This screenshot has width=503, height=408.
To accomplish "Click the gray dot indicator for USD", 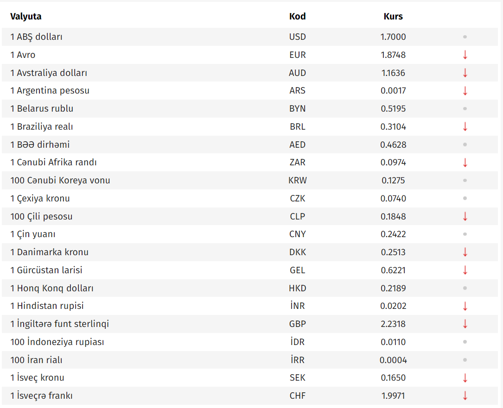I will point(465,37).
